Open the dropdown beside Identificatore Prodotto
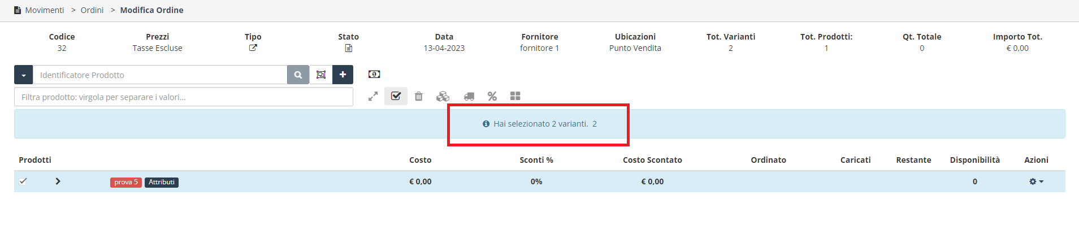1079x225 pixels. pos(24,75)
